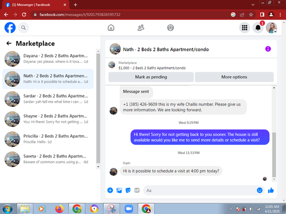Open Shayne conversation in list

click(47, 119)
